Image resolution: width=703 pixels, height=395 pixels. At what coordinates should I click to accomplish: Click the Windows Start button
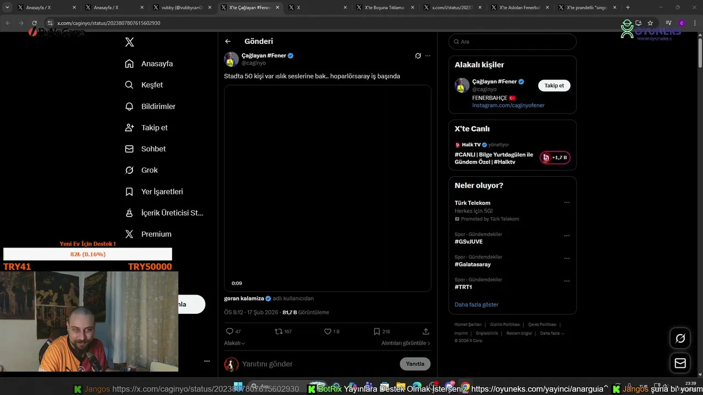pos(238,387)
